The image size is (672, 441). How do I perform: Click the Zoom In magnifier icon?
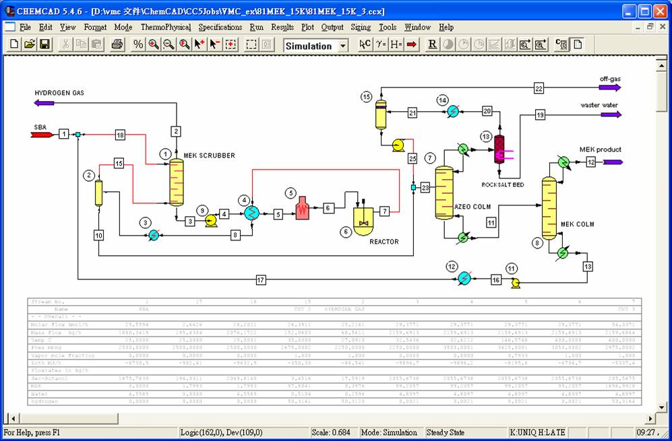click(x=154, y=44)
